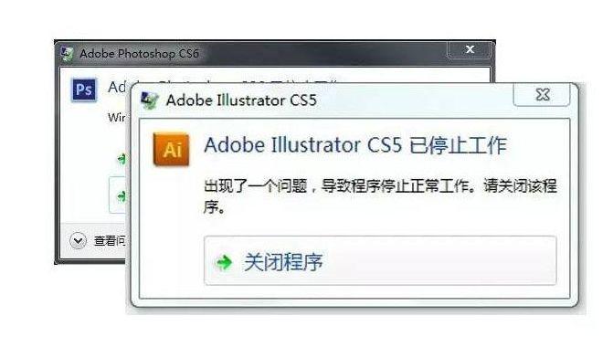Click the blue Ps Photoshop icon
This screenshot has width=613, height=337.
tap(84, 90)
